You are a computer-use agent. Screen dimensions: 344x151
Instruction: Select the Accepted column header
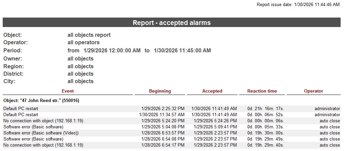coord(212,91)
